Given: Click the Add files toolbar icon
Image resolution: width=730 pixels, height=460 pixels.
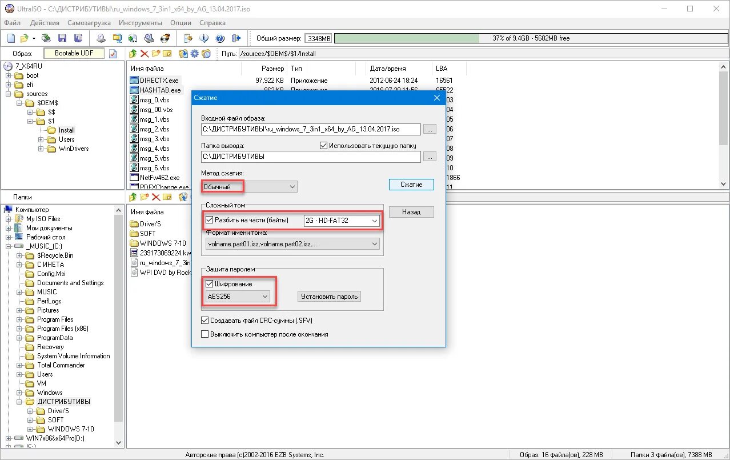Looking at the screenshot, I should point(188,38).
